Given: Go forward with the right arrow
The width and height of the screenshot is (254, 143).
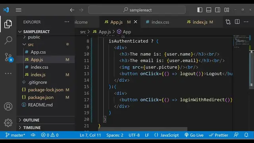Looking at the screenshot, I should click(x=81, y=10).
